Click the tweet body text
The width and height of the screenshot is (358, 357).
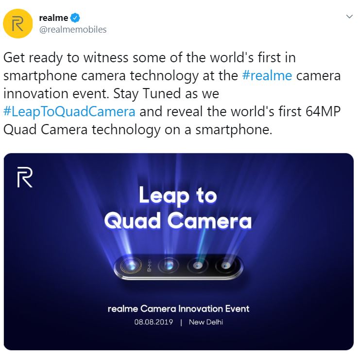172,94
